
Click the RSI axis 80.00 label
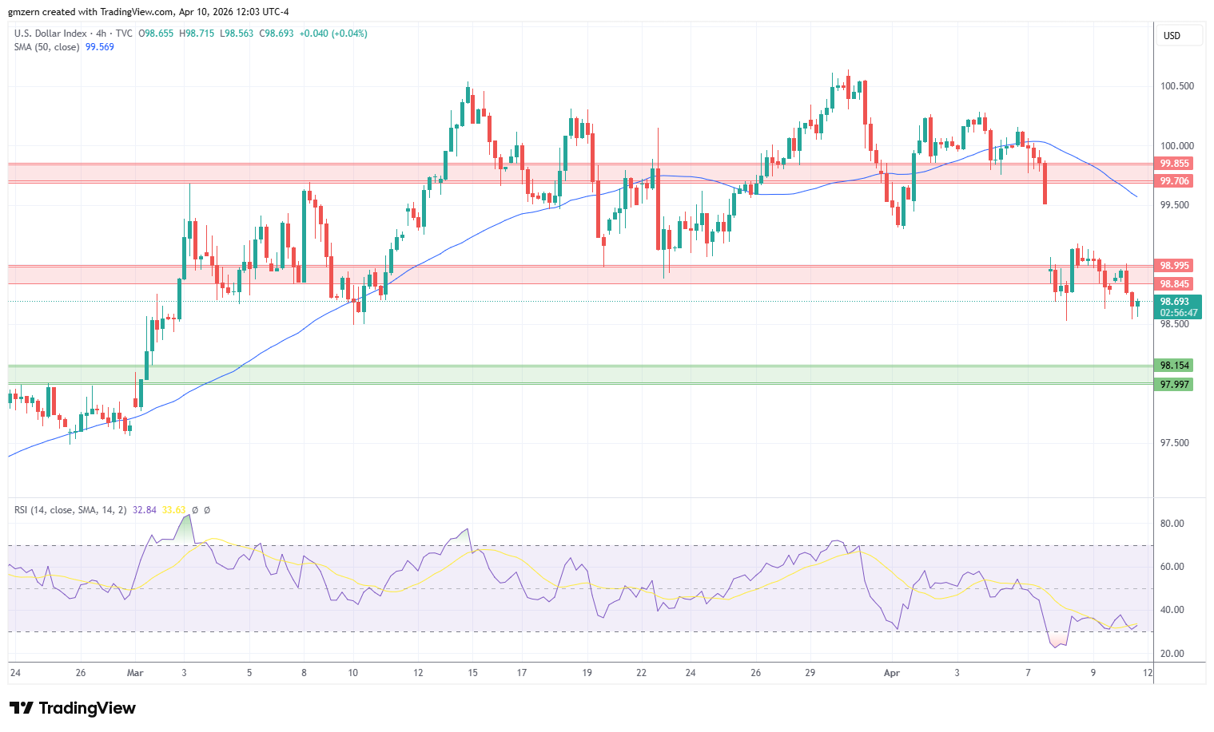click(x=1172, y=524)
